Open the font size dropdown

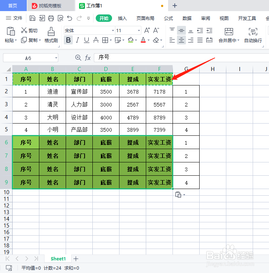tap(139, 30)
